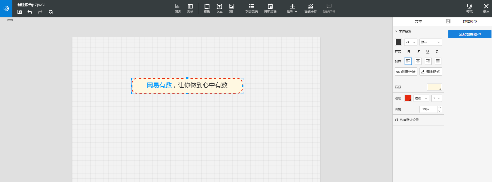
Task: Click 创建链接 button
Action: pos(406,71)
